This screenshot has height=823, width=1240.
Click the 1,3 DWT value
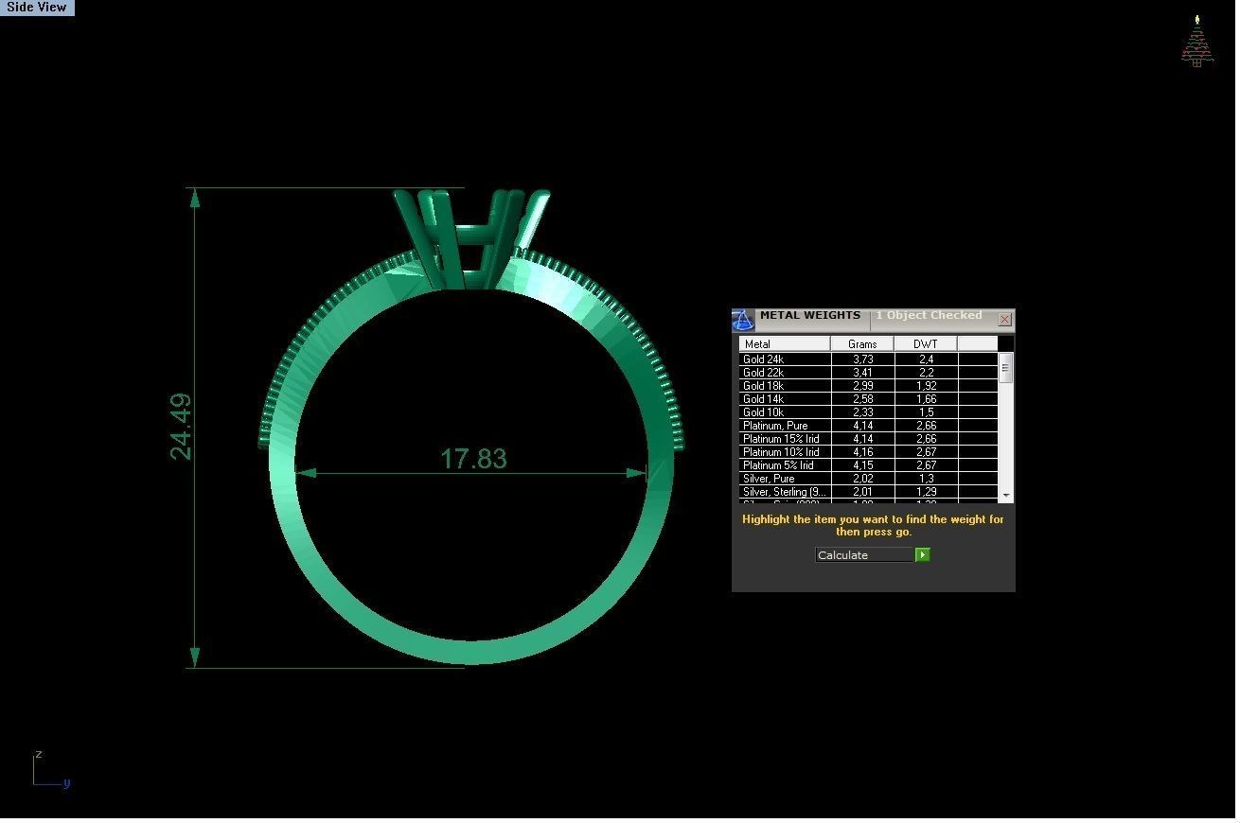click(926, 479)
